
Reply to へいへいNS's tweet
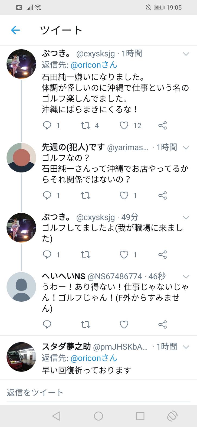(47, 324)
